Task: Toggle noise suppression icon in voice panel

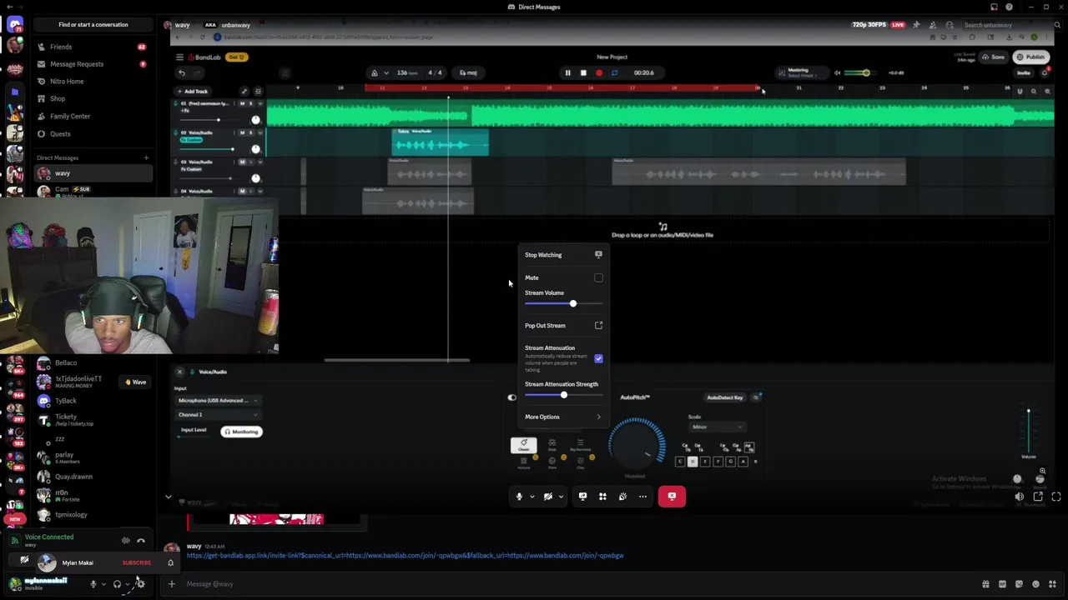Action: pyautogui.click(x=126, y=541)
